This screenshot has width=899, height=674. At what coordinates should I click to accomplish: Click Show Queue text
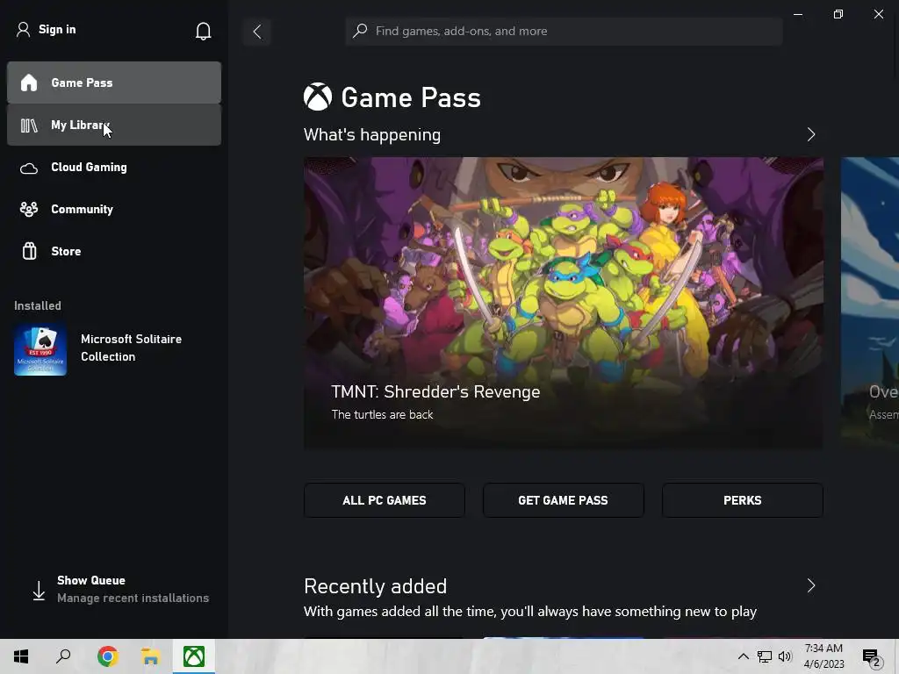click(x=91, y=581)
